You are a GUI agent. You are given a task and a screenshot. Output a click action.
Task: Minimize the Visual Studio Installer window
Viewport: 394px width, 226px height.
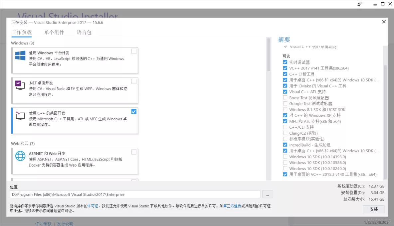pos(375,4)
